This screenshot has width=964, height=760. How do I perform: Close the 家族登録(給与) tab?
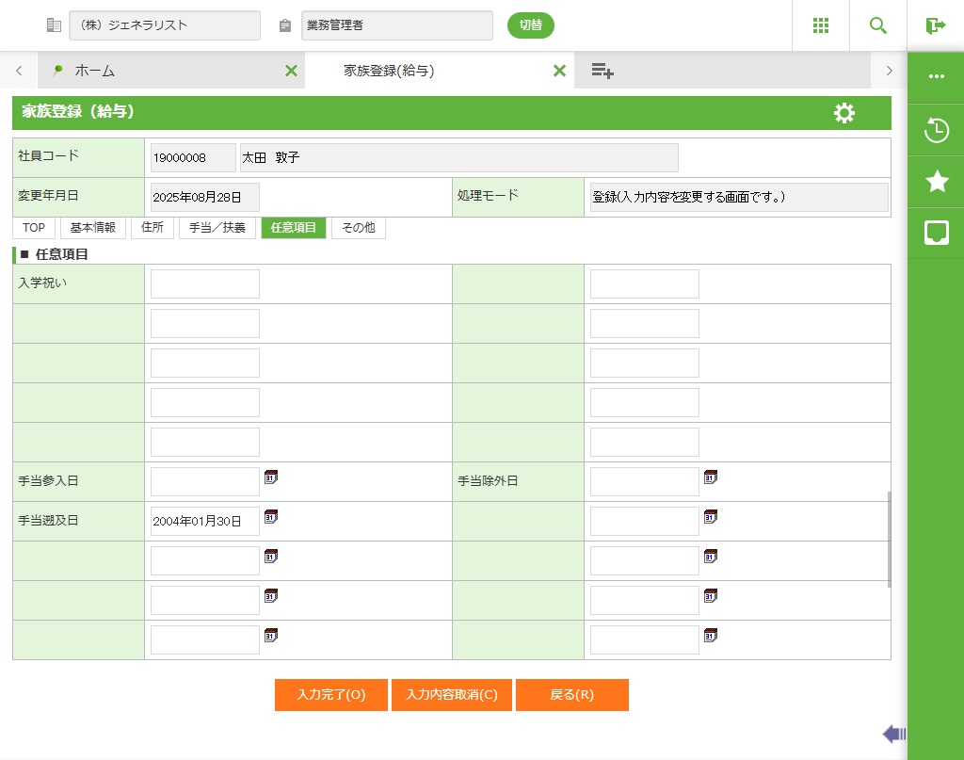(559, 71)
